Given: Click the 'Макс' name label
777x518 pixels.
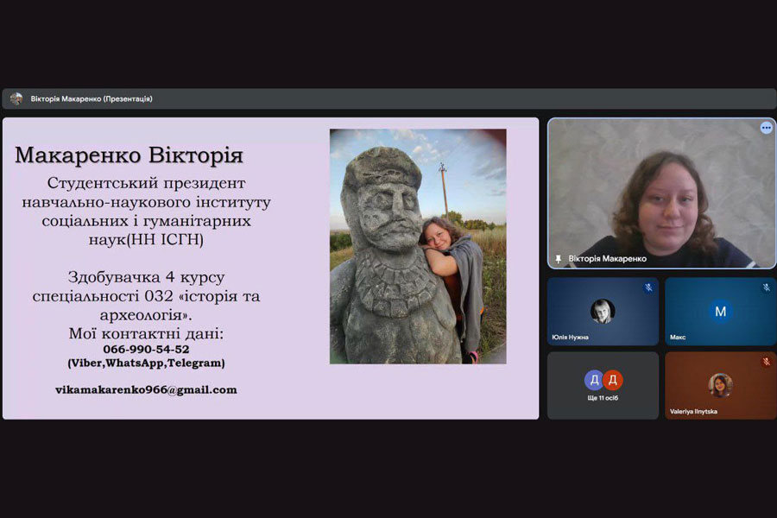Looking at the screenshot, I should 678,337.
